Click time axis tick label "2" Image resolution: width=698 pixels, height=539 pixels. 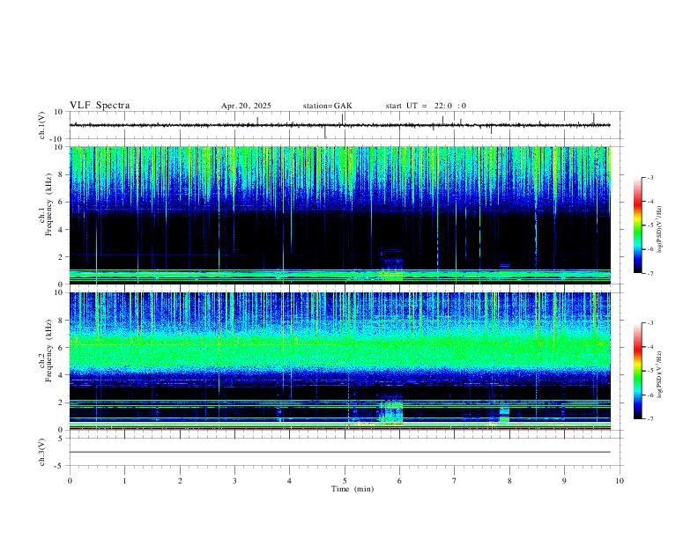(x=180, y=481)
